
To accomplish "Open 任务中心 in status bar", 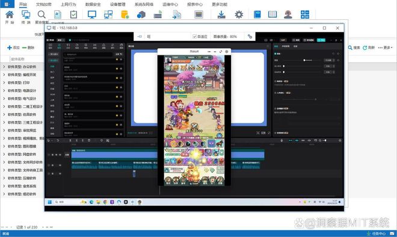I will coord(376,233).
